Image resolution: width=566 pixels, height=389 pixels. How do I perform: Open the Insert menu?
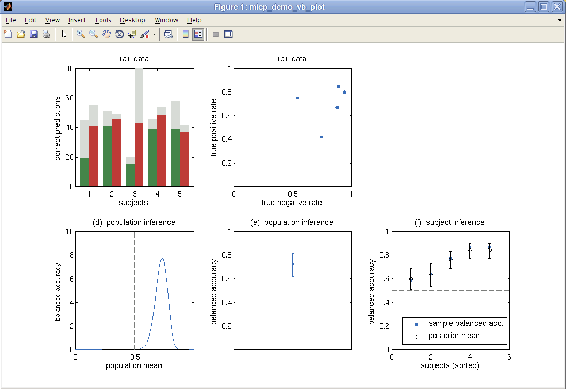[77, 20]
